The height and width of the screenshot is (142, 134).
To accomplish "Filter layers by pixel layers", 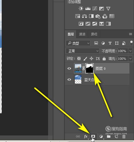I will click(x=96, y=43).
